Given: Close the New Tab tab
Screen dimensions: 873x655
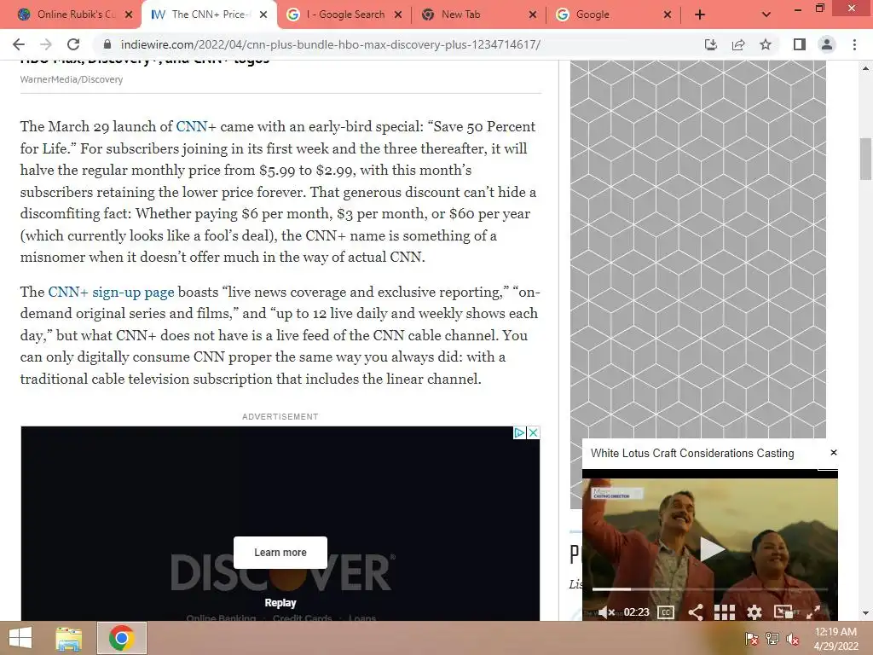Looking at the screenshot, I should [533, 14].
